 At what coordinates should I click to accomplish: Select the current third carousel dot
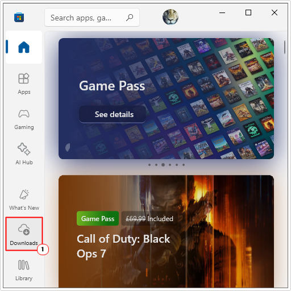[x=163, y=165]
